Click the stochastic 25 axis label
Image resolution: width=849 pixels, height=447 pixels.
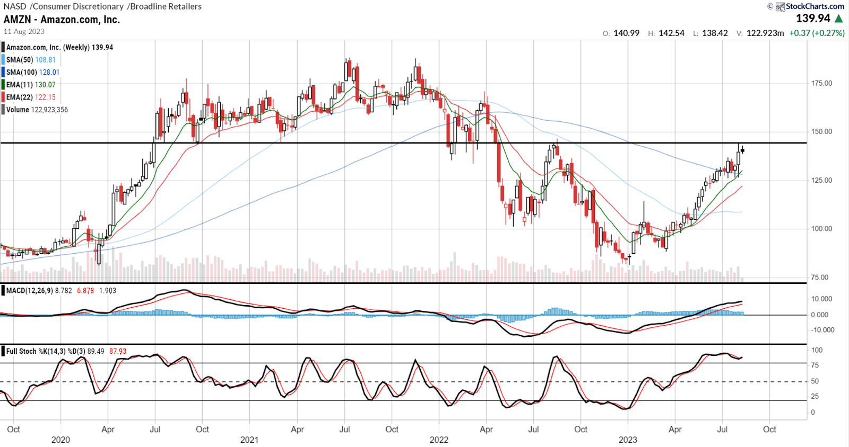pos(815,396)
